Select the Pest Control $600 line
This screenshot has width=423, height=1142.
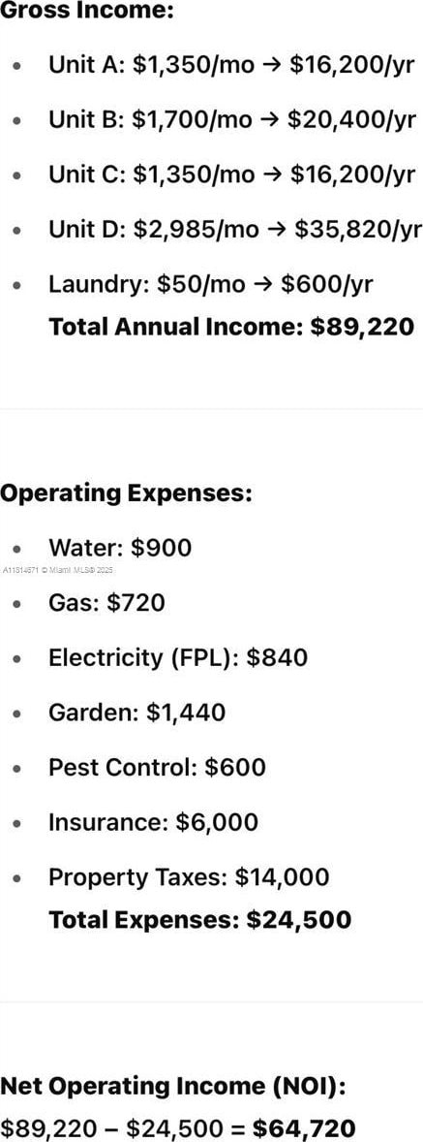pyautogui.click(x=157, y=767)
